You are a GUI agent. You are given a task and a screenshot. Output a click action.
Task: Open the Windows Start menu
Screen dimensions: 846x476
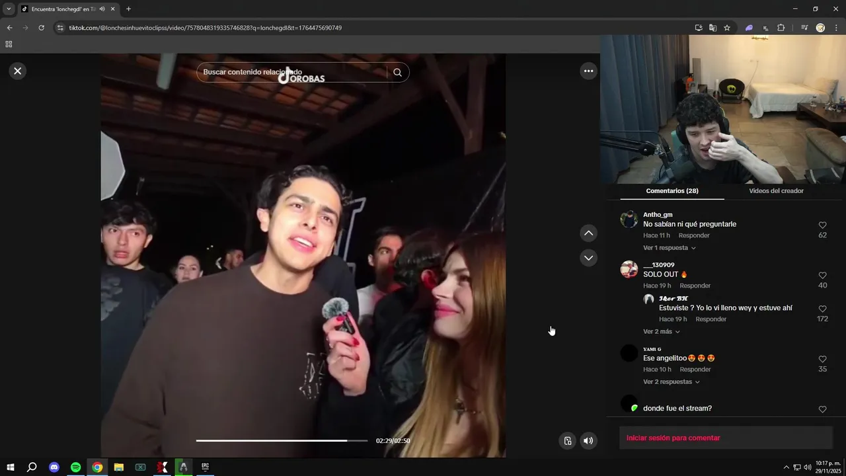click(x=10, y=467)
